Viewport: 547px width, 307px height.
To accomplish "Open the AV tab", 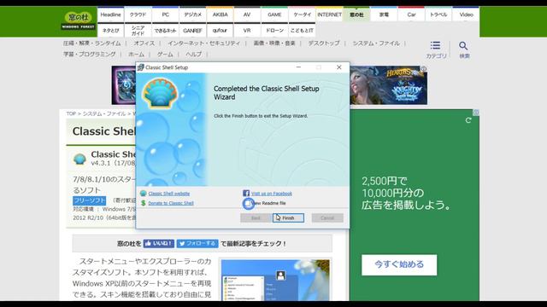I will [x=247, y=14].
